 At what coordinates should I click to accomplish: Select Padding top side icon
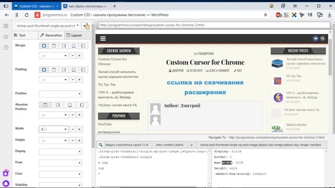[54, 69]
